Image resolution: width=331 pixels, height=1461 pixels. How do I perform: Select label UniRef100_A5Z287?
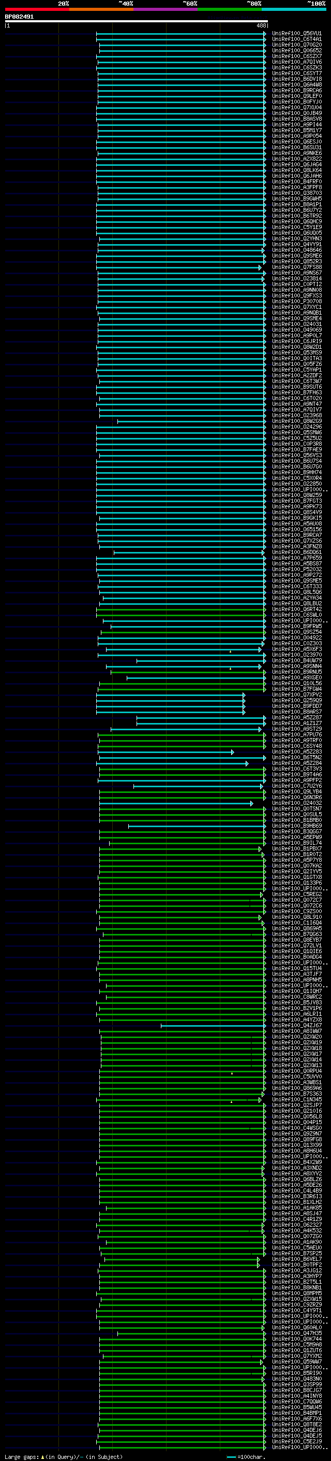coord(296,717)
